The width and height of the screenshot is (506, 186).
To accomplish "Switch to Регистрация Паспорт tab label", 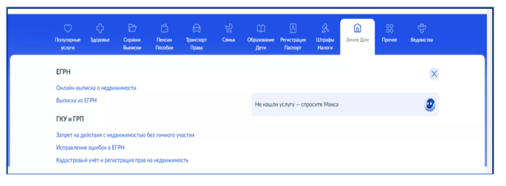I will pyautogui.click(x=293, y=44).
